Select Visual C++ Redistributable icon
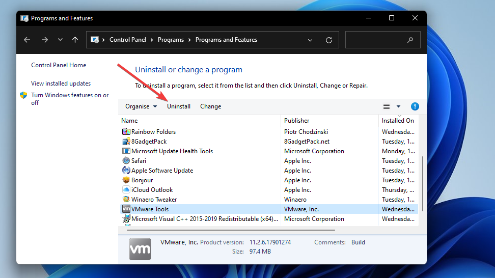Viewport: 495px width, 278px height. [126, 218]
